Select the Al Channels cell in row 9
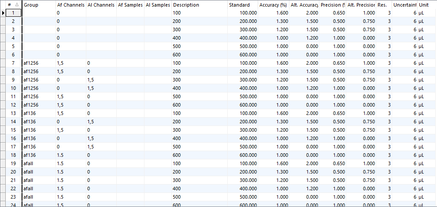The height and width of the screenshot is (207, 437). tap(101, 80)
